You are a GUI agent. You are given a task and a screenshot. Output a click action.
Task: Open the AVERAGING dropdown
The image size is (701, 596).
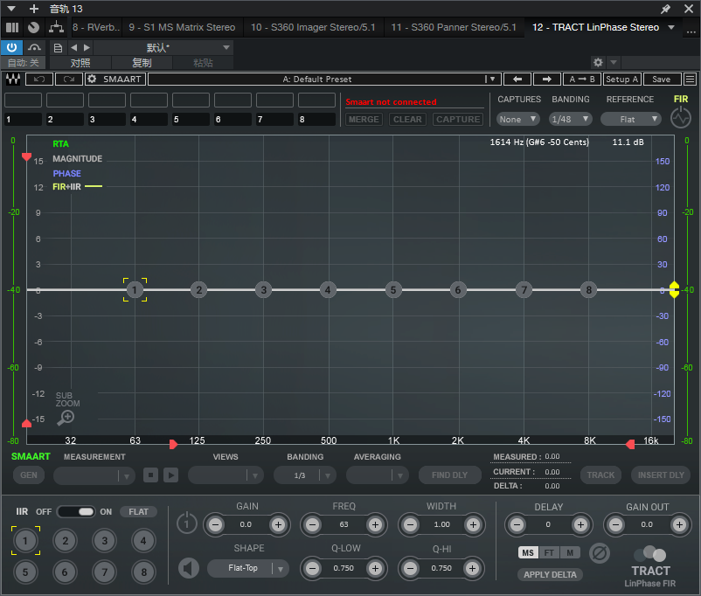377,475
